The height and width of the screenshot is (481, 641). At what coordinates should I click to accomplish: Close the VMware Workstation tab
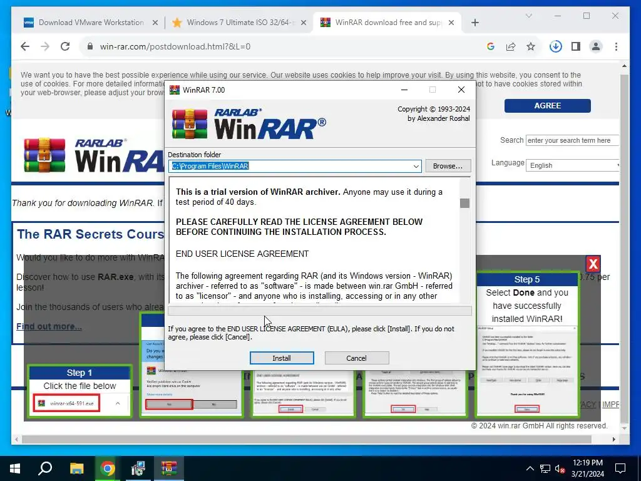pos(155,23)
